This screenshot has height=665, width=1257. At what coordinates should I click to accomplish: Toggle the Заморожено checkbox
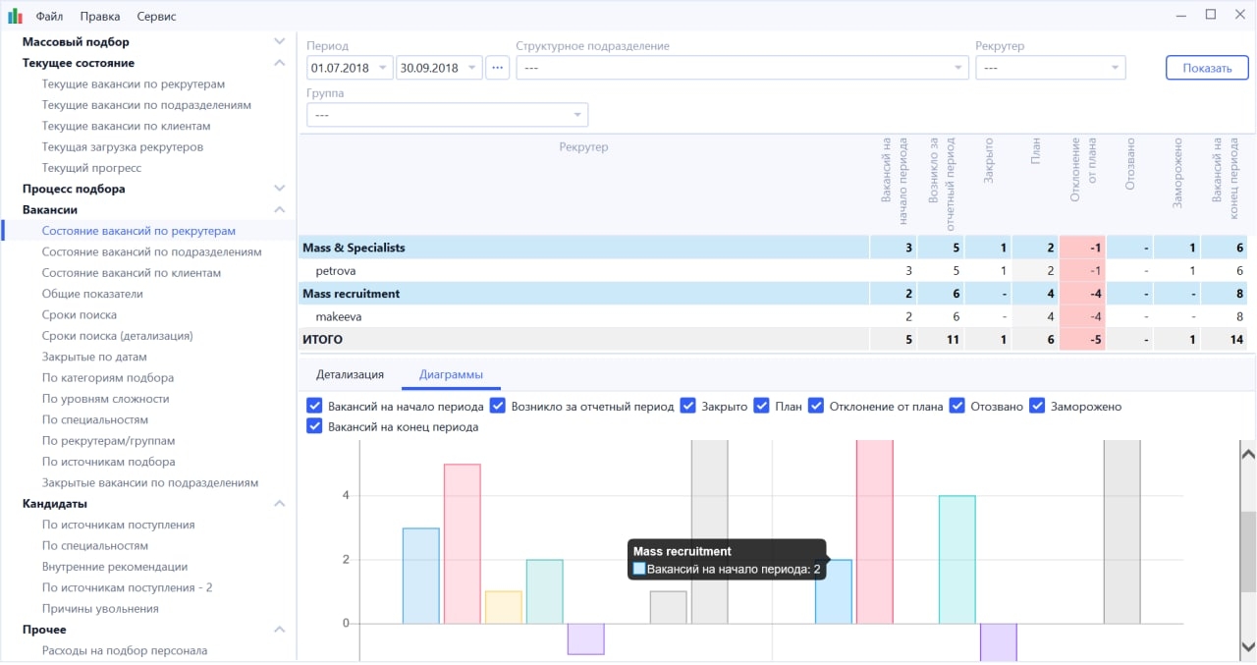1037,406
